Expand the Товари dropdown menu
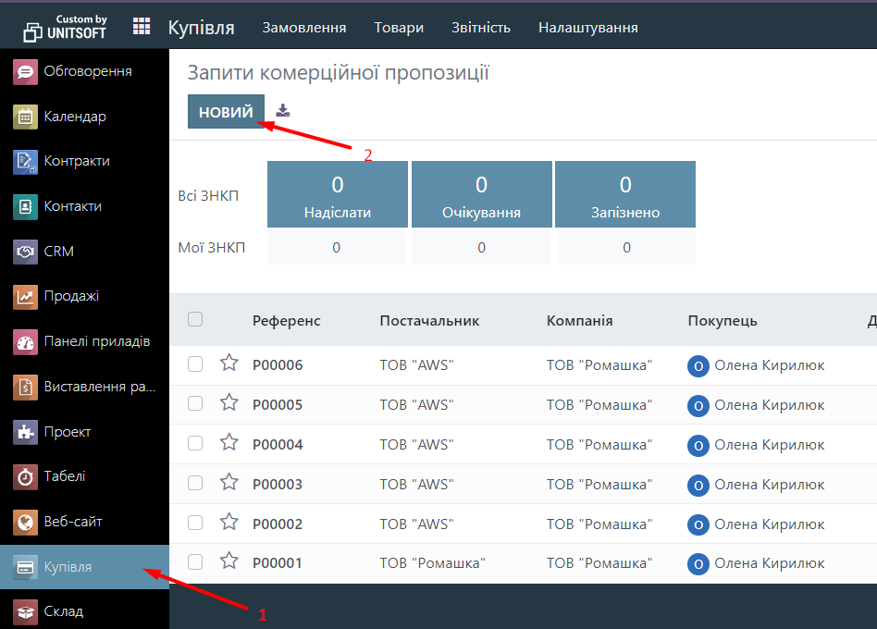Image resolution: width=877 pixels, height=629 pixels. [x=399, y=28]
